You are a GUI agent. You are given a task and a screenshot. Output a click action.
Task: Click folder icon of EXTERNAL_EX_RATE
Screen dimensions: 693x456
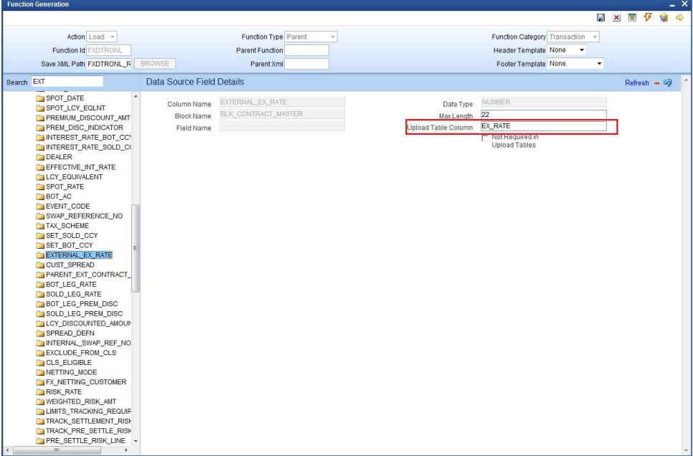(x=40, y=255)
